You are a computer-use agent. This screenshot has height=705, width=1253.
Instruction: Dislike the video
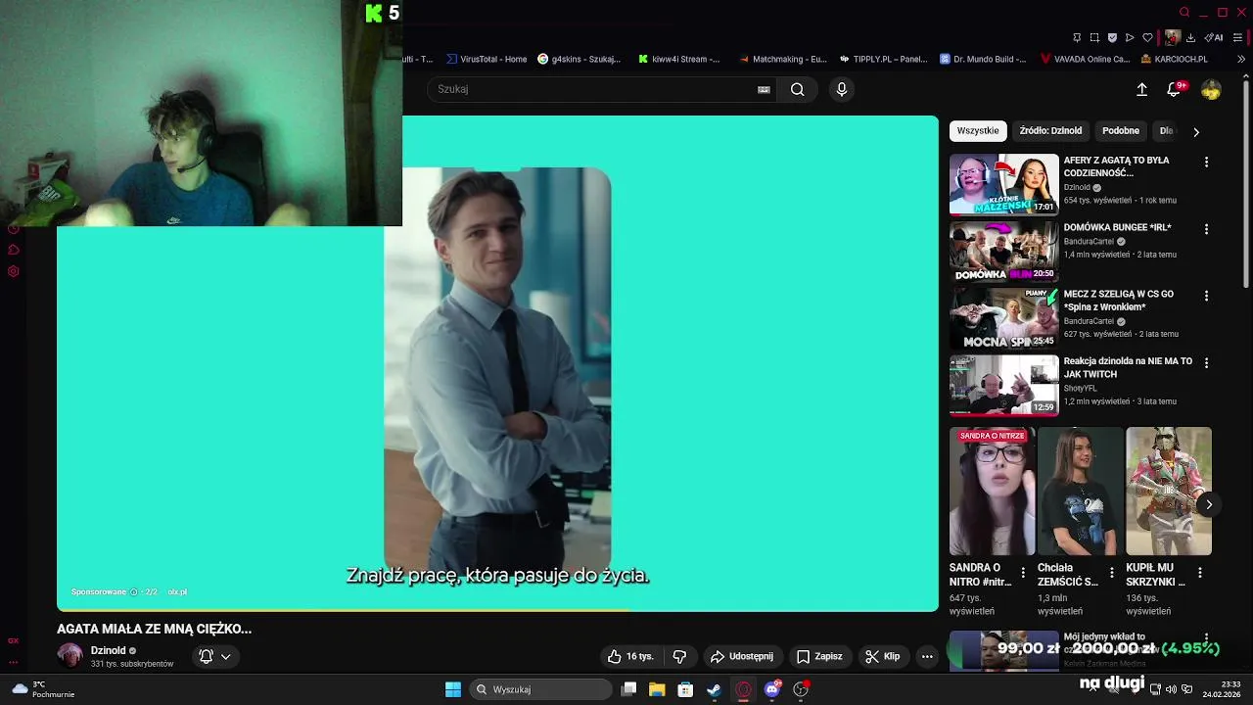(x=679, y=656)
